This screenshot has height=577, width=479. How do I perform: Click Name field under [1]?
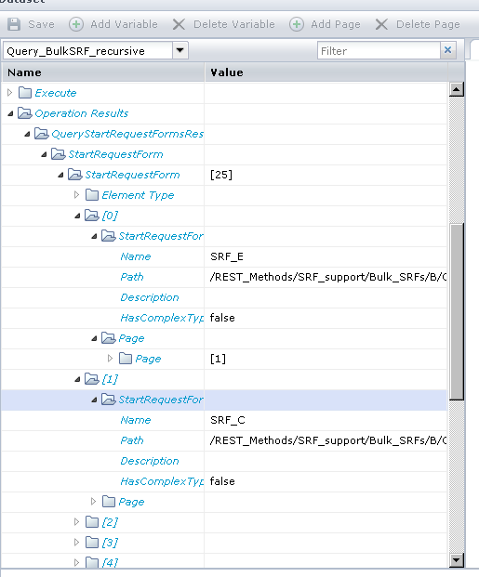[136, 420]
